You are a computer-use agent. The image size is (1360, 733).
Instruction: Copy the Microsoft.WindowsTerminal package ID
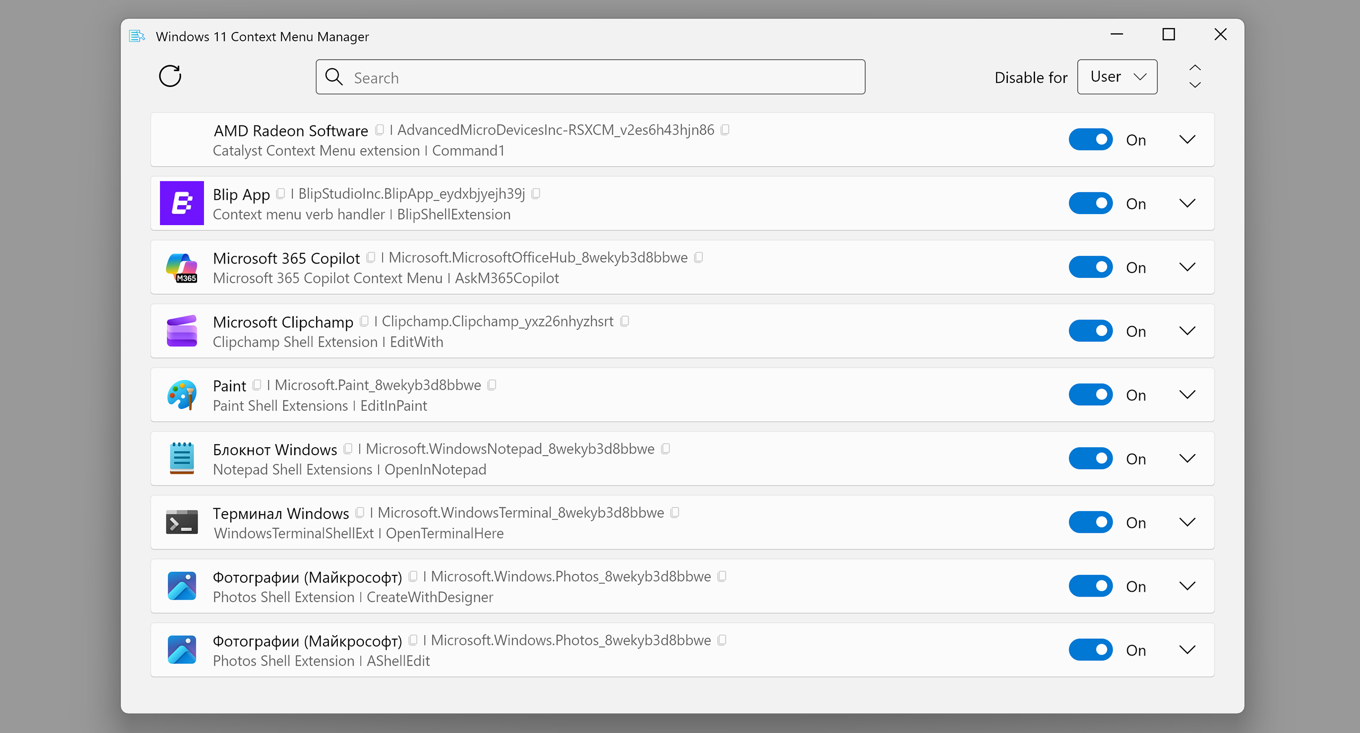(675, 513)
